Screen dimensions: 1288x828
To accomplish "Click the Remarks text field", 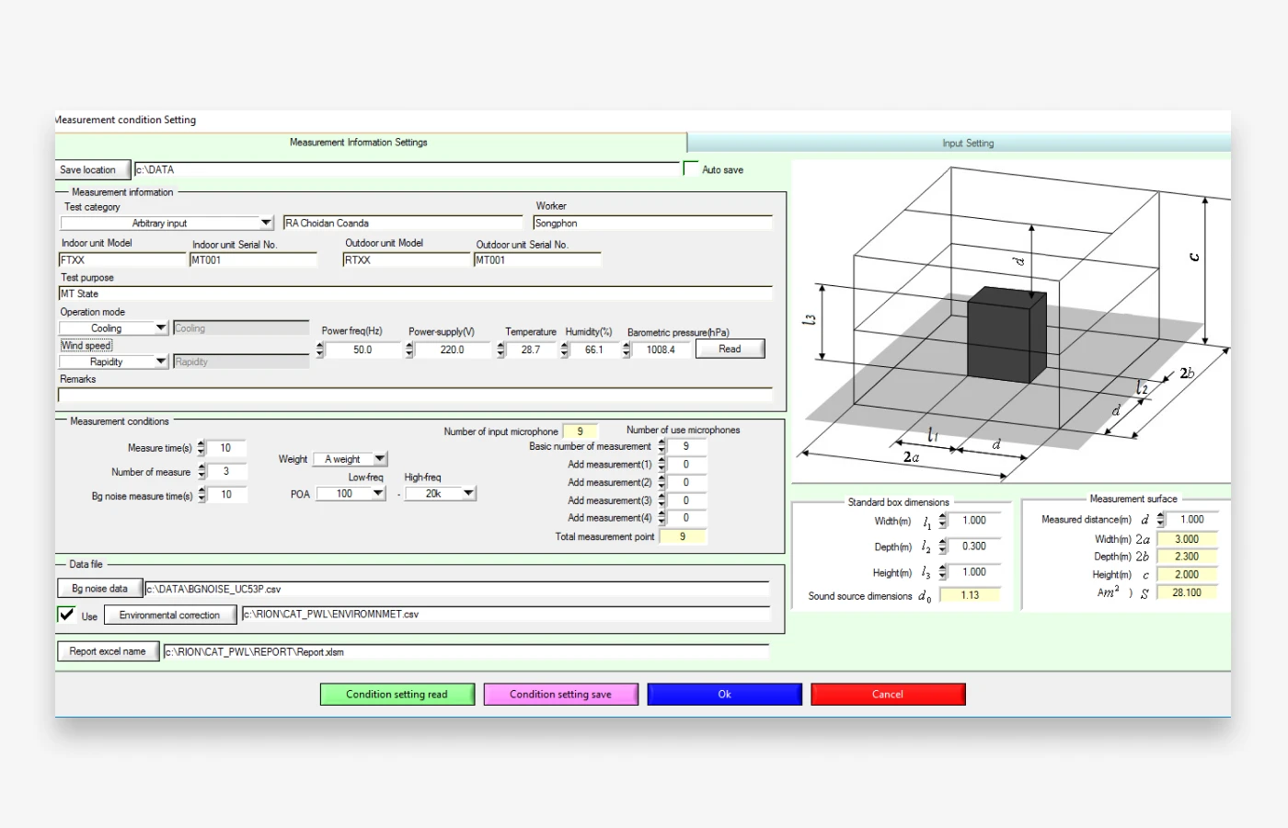I will click(x=414, y=395).
